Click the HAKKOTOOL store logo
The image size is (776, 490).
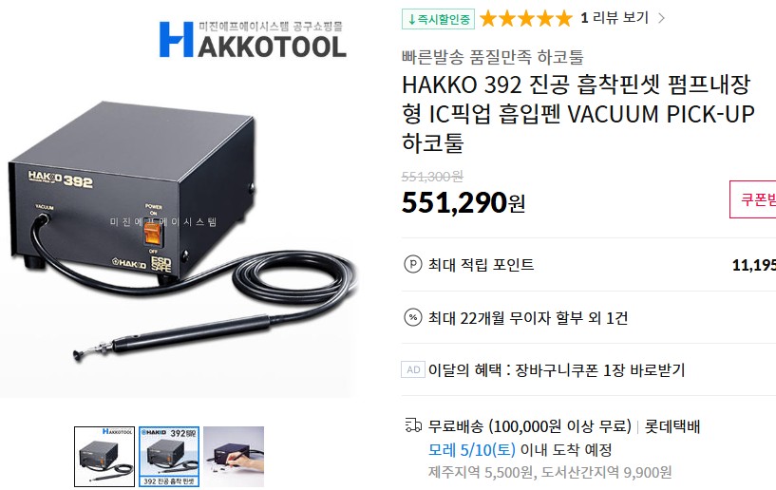click(253, 39)
